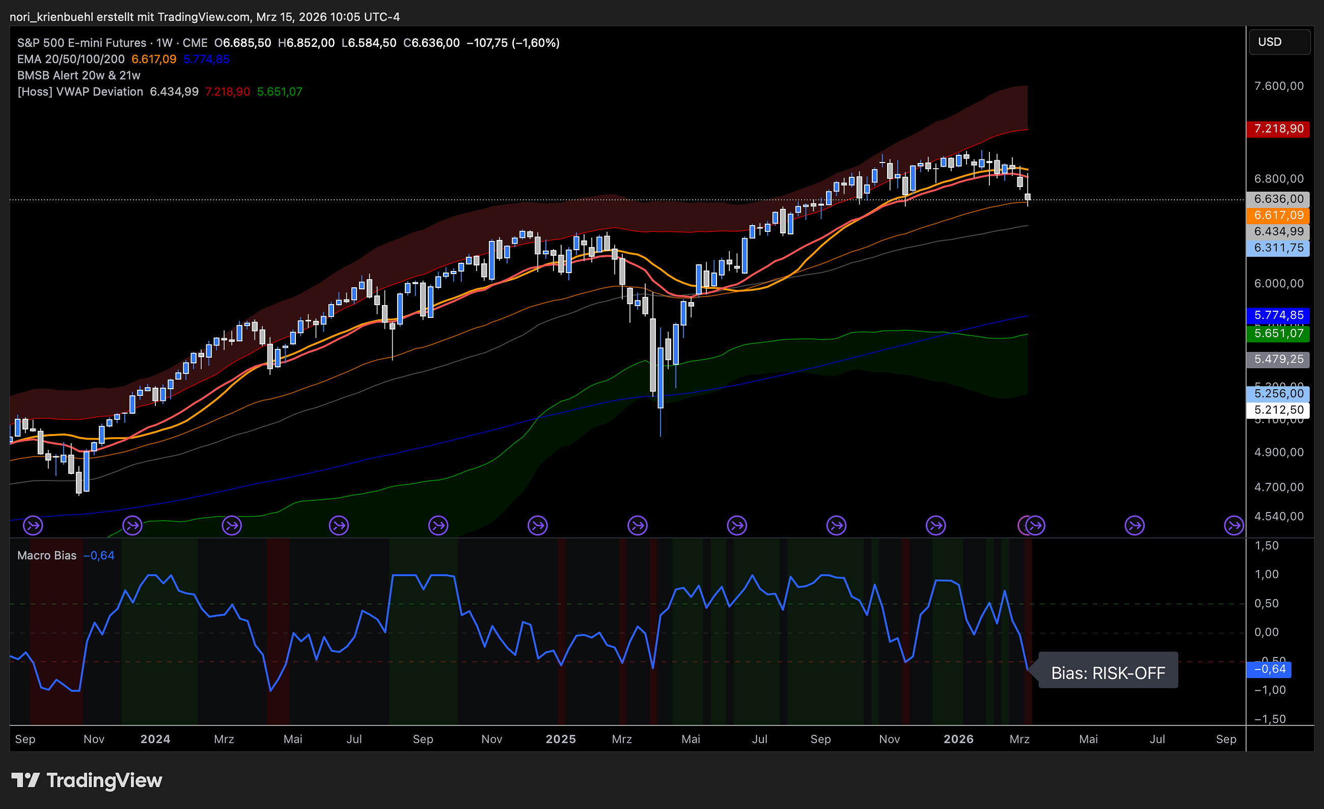Click the orange 6.617,09 EMA legend value

(154, 59)
